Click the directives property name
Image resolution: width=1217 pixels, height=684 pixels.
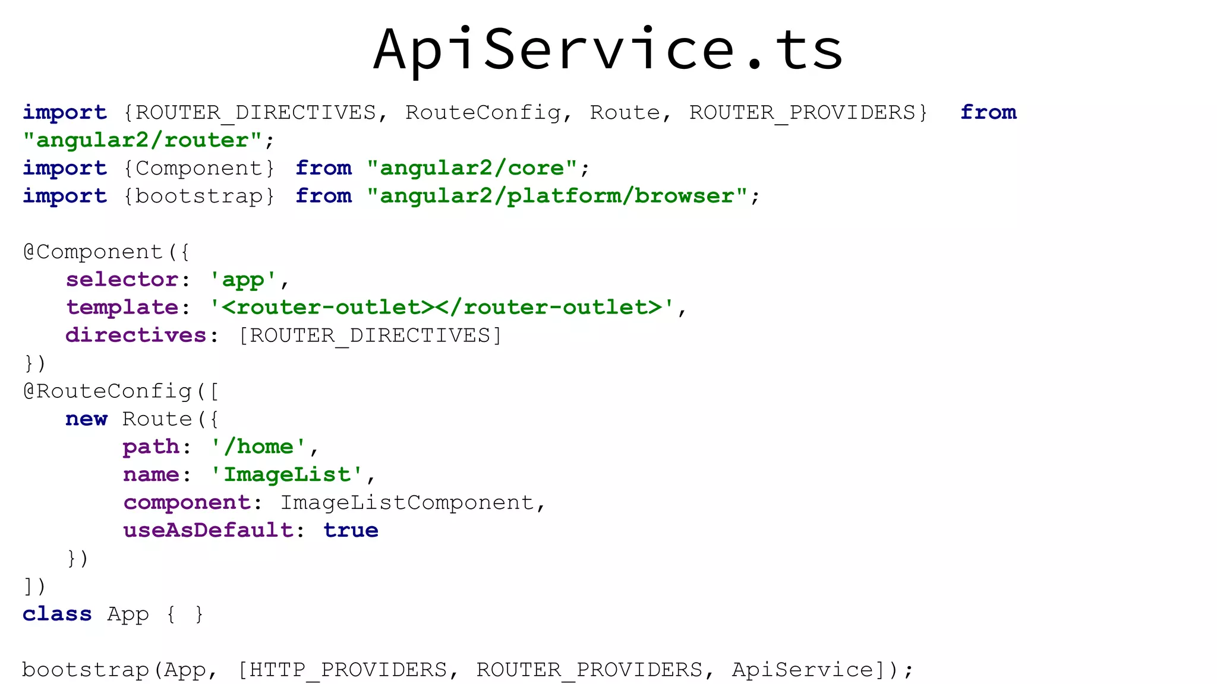tap(136, 335)
